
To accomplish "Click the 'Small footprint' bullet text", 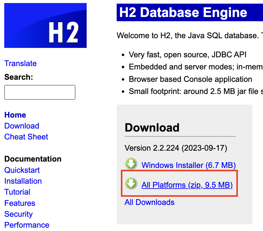I will coord(196,92).
